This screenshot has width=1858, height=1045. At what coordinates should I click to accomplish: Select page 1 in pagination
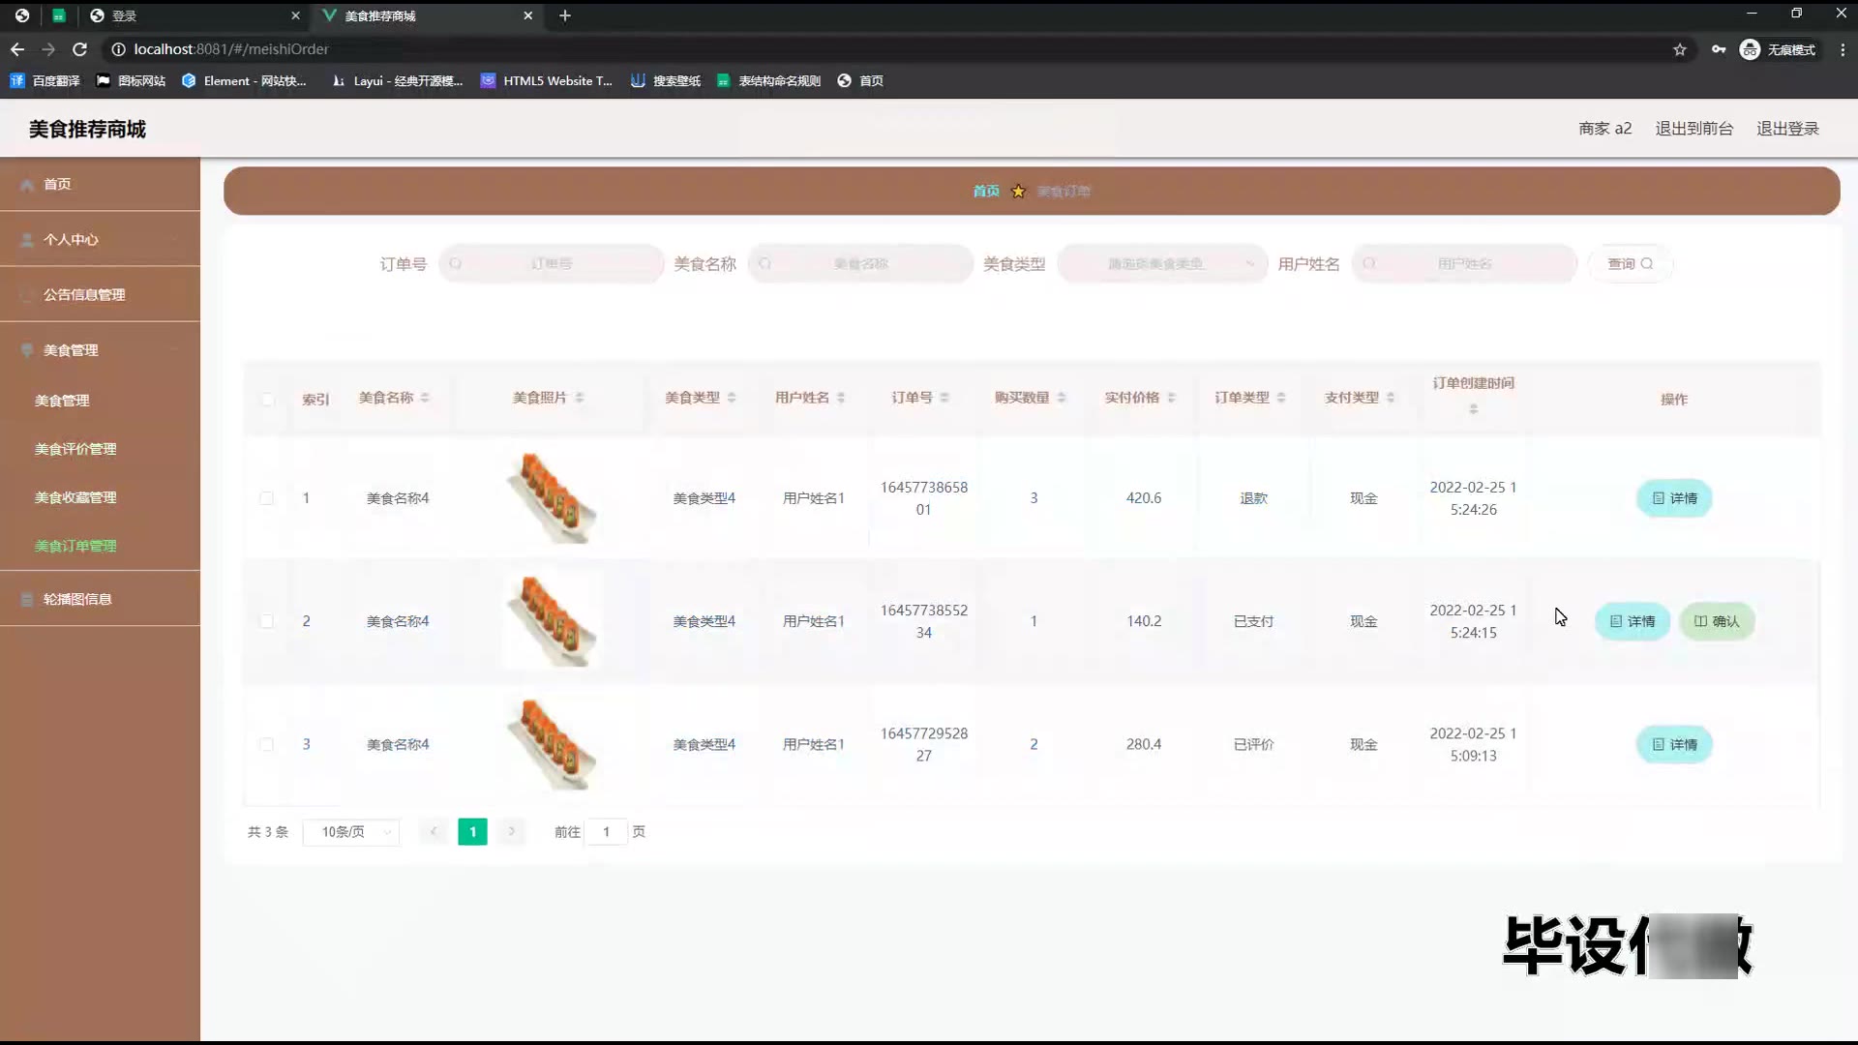472,832
